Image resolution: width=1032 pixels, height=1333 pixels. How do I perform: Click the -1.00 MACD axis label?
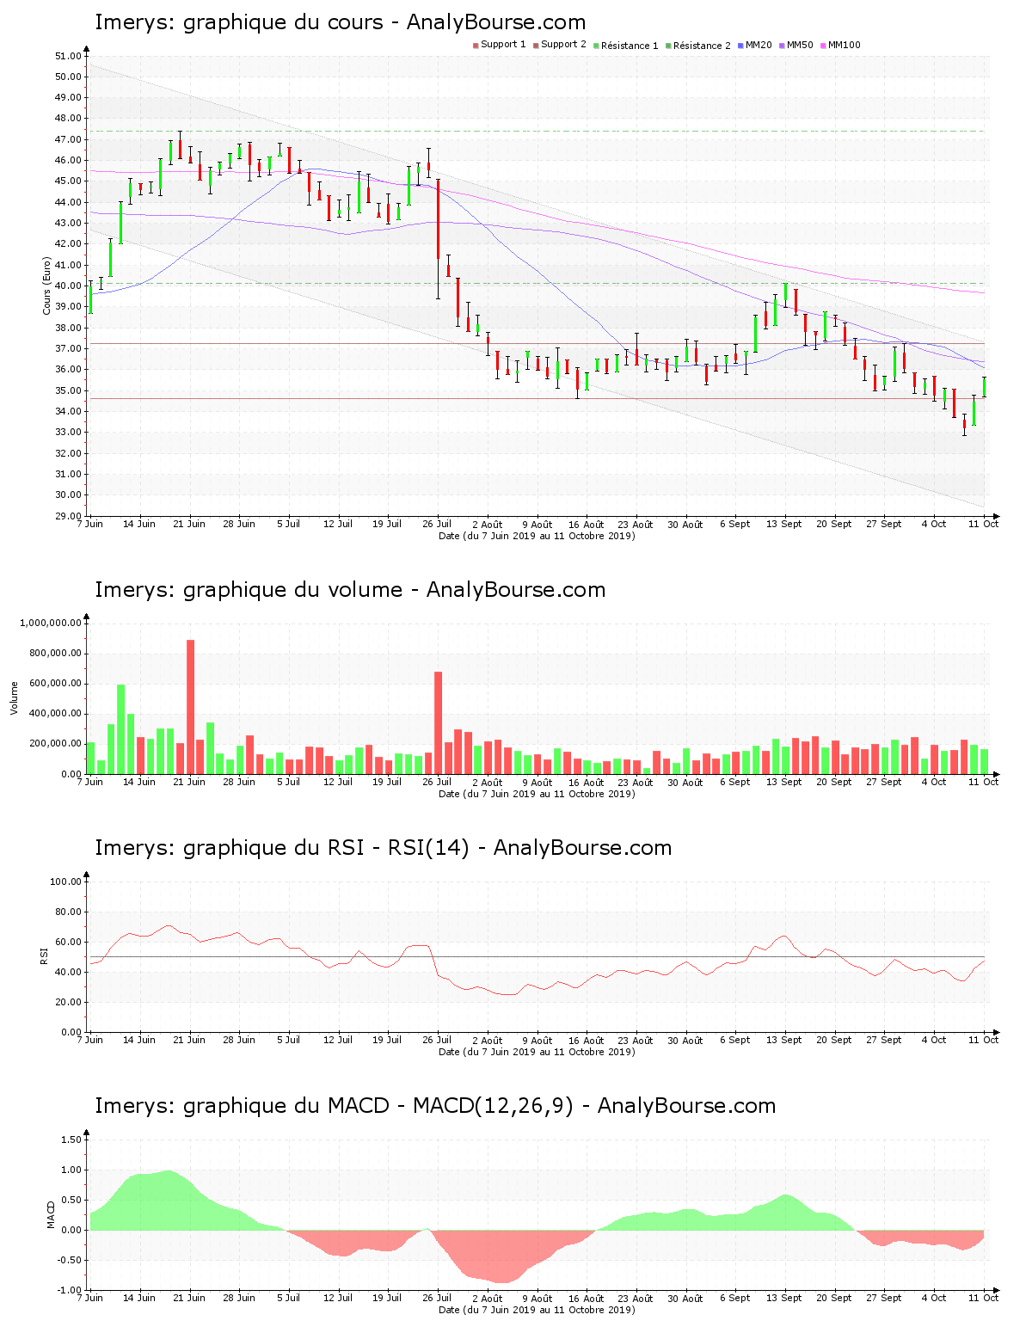71,1290
